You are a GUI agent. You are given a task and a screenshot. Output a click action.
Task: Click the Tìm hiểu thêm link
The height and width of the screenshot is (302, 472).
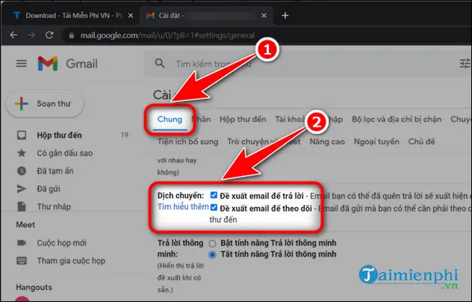(183, 207)
